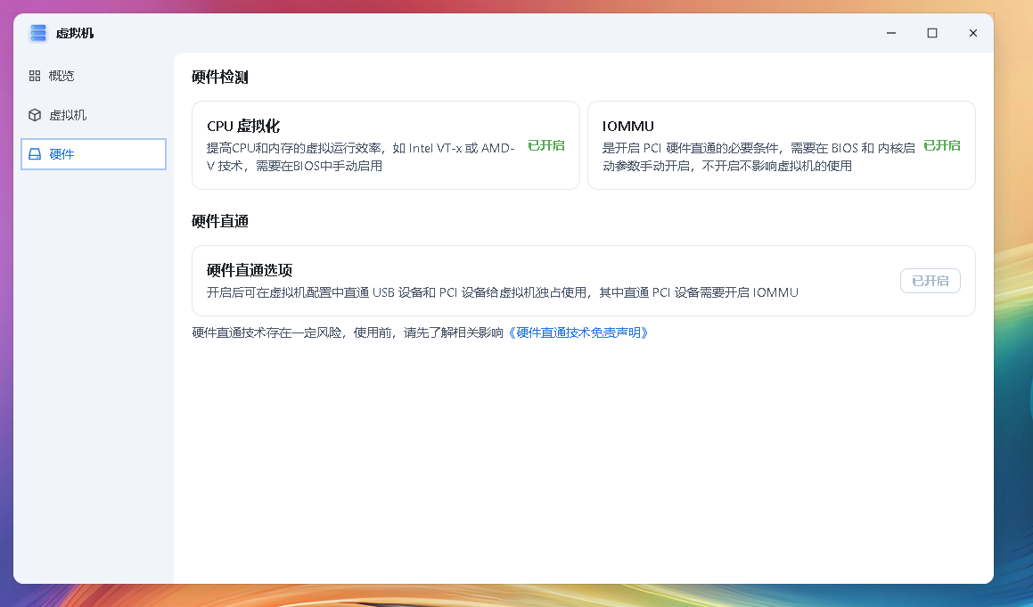The height and width of the screenshot is (607, 1033).
Task: Click the 虚拟机 window title text
Action: point(75,33)
